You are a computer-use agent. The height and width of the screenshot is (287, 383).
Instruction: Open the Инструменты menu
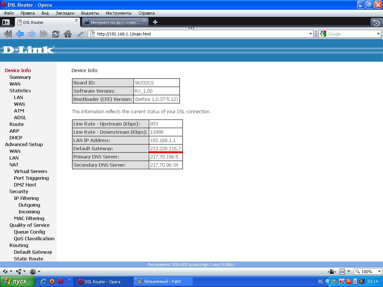click(119, 13)
